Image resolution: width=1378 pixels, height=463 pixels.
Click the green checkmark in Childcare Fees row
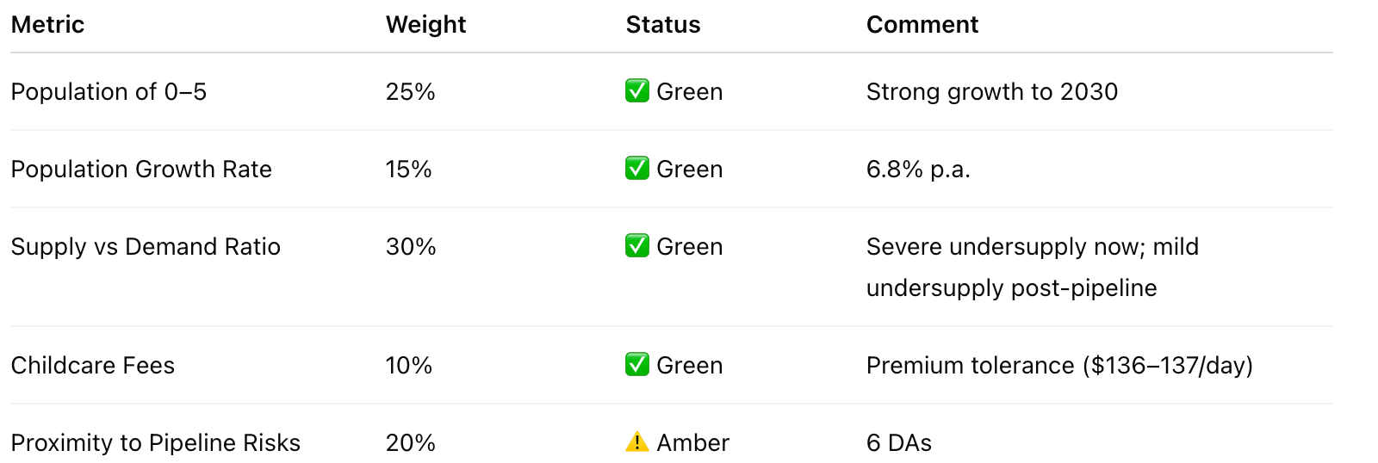point(636,365)
